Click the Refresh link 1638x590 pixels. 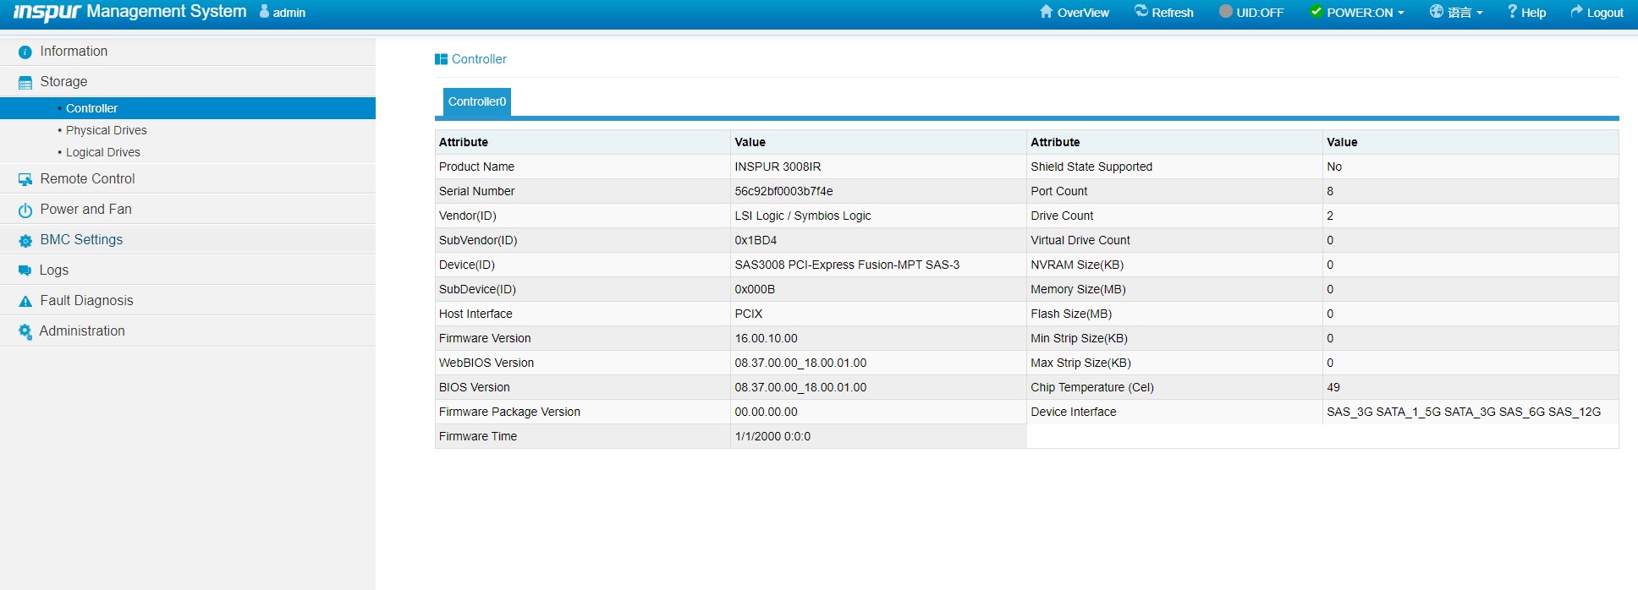[1164, 13]
